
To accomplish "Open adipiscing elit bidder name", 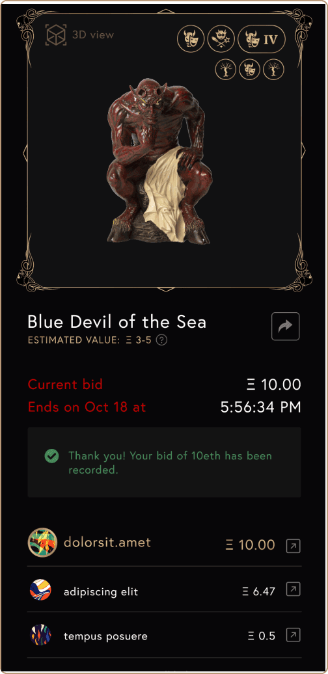I will [x=101, y=592].
